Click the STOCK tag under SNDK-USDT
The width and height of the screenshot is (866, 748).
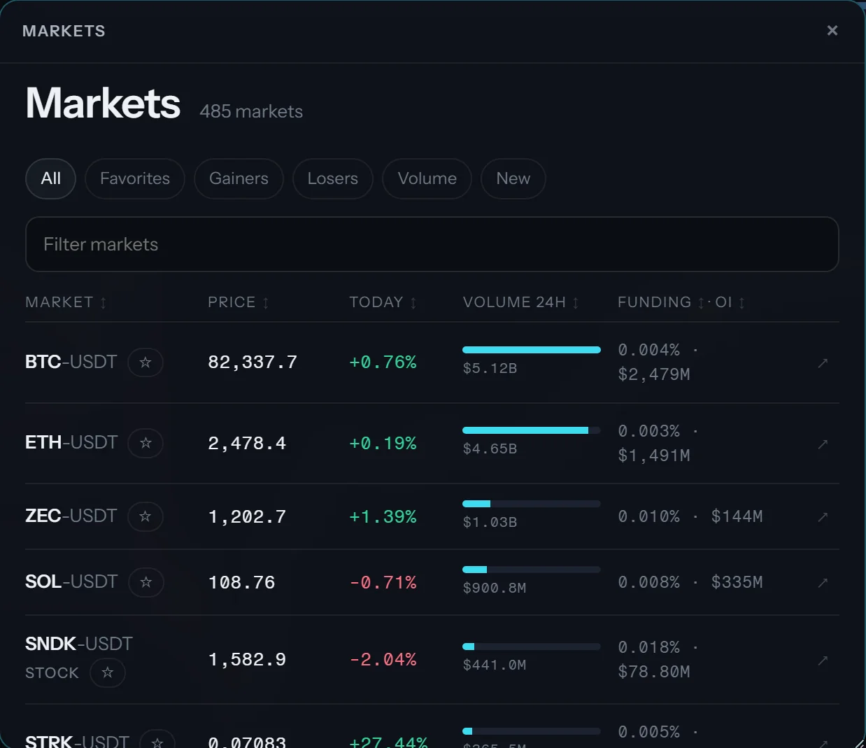[x=52, y=673]
